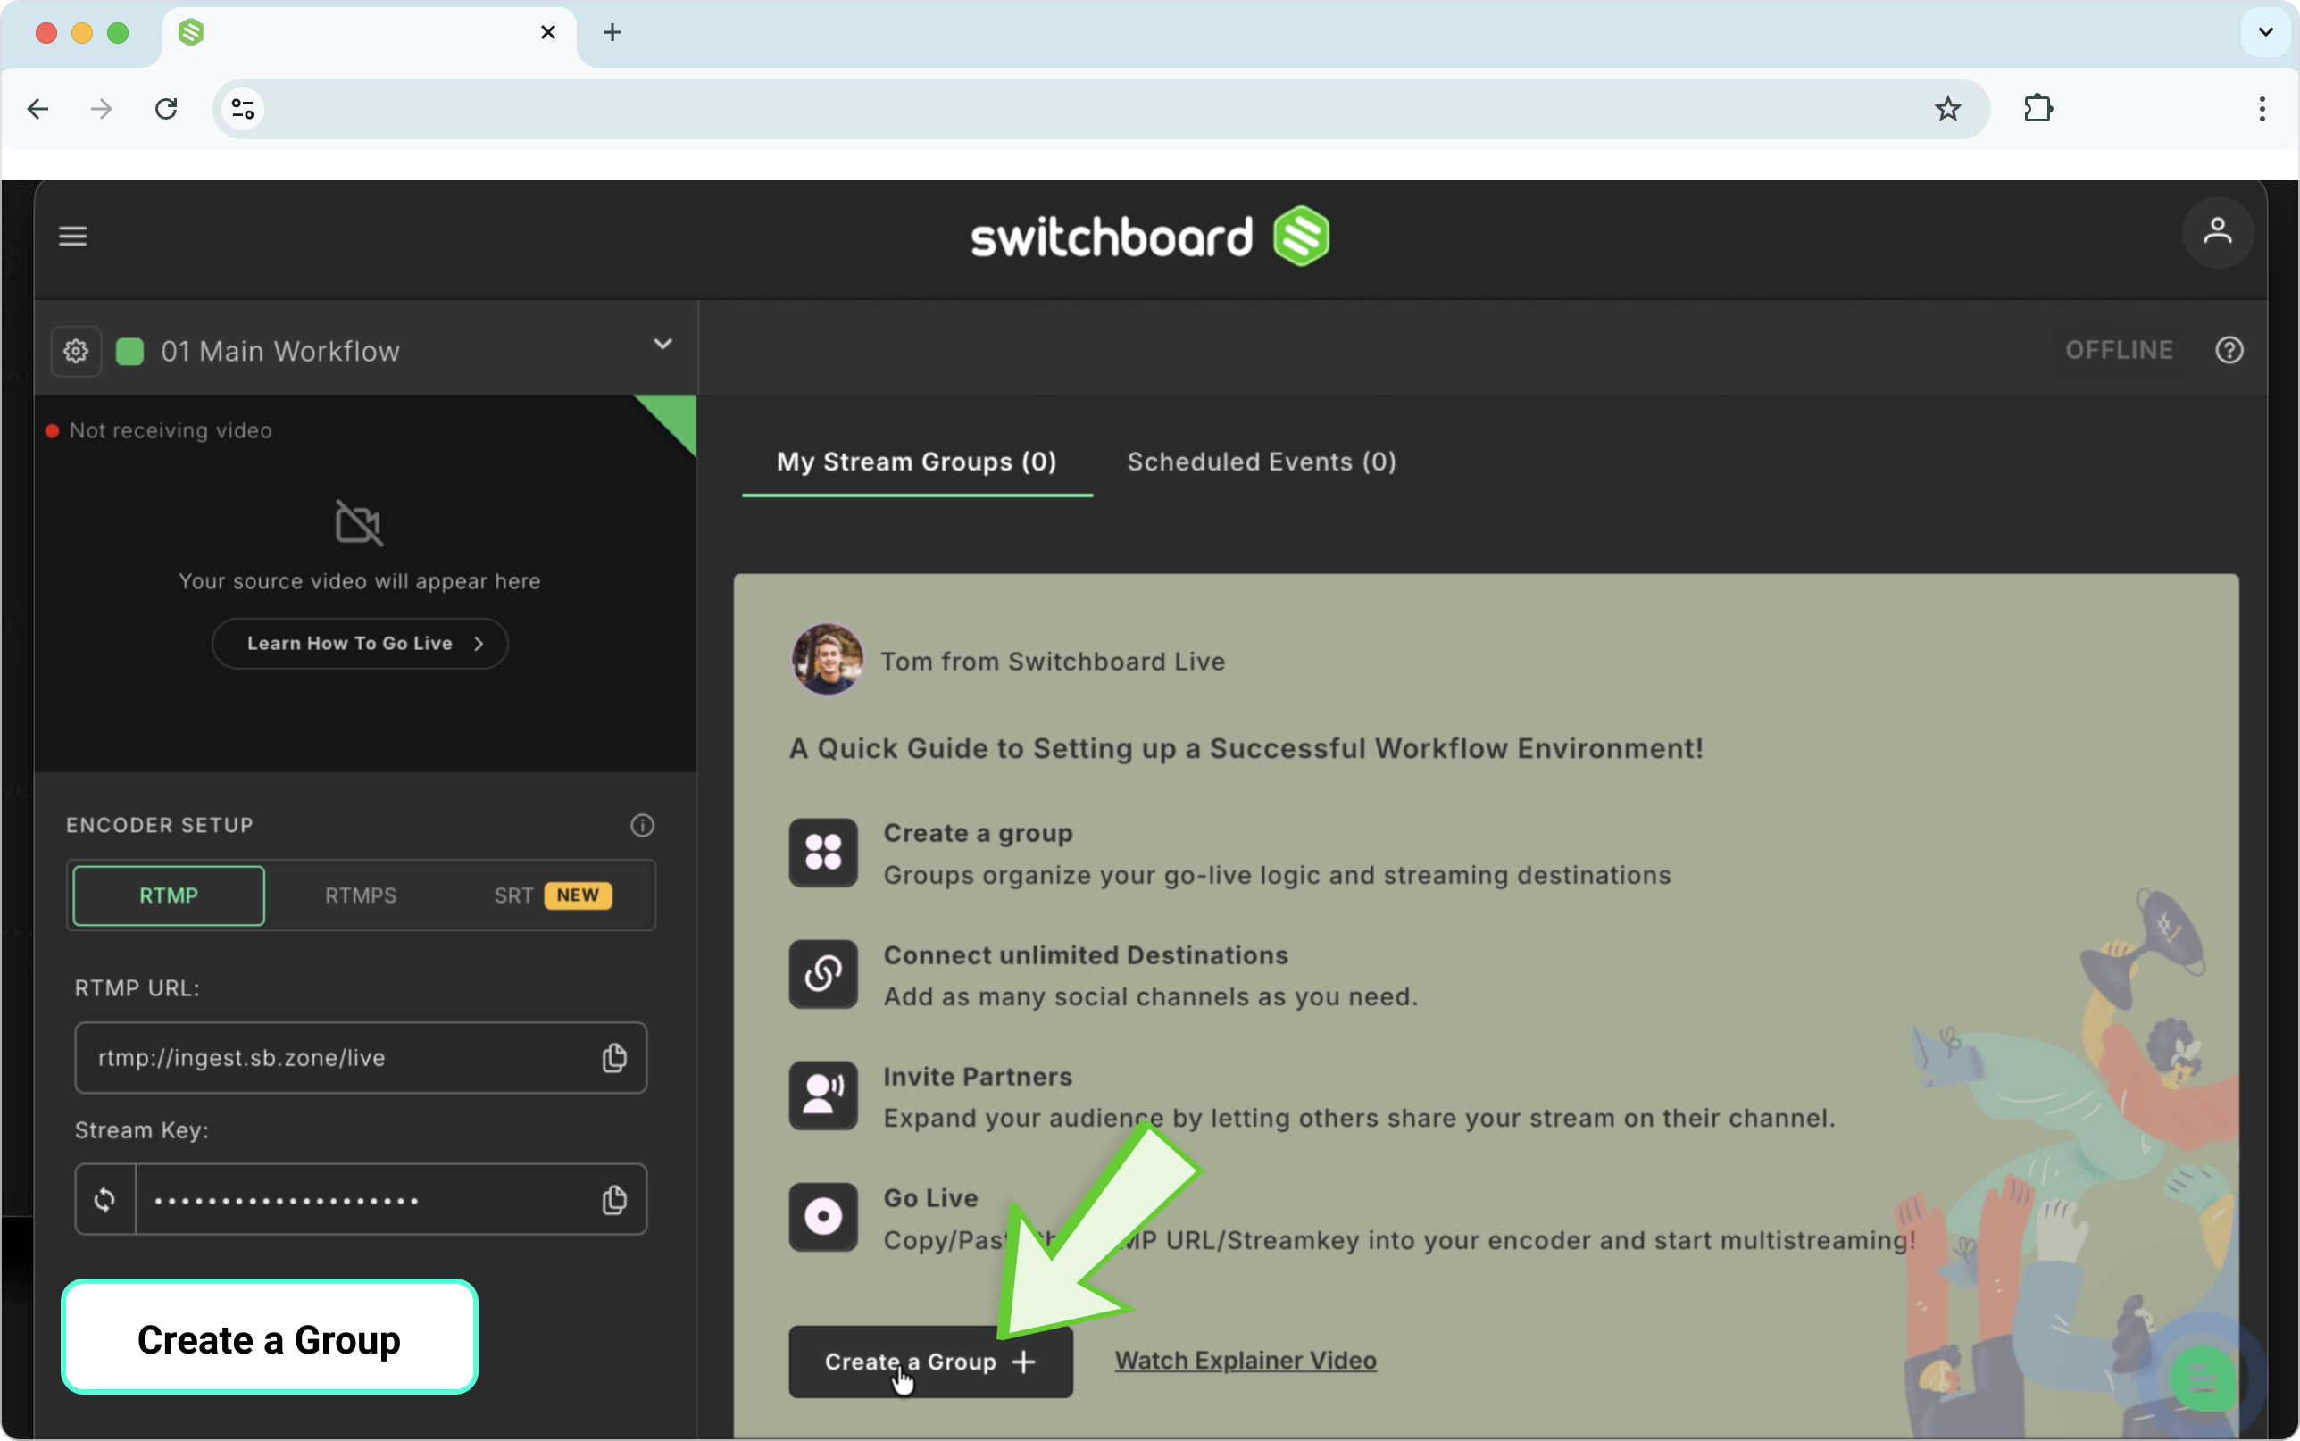Viewport: 2300px width, 1441px height.
Task: Close the current browser tab
Action: pos(548,32)
